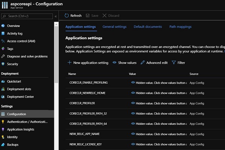Click the App Service icon beside aspcoreapi title
Viewport: 225px width, 150px height.
pyautogui.click(x=5, y=5)
